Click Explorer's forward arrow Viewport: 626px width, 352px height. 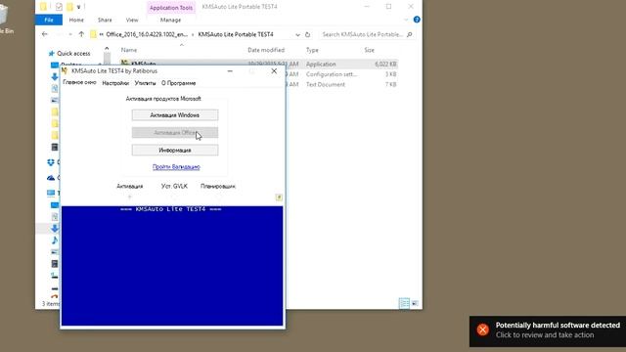[x=59, y=34]
